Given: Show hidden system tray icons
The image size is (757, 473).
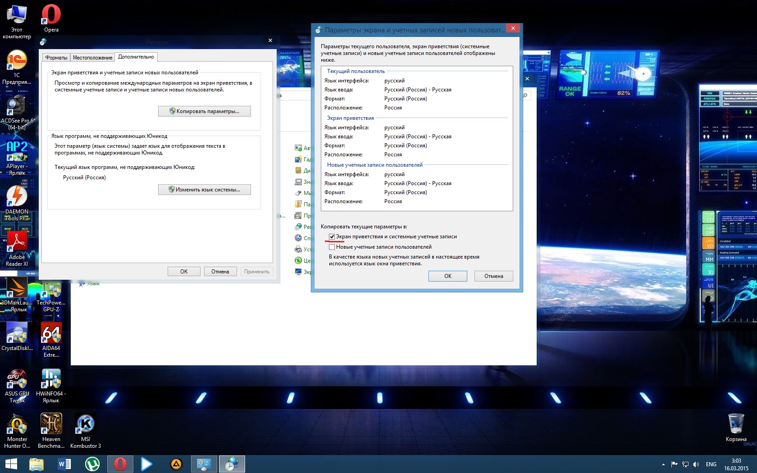Looking at the screenshot, I should coord(663,464).
